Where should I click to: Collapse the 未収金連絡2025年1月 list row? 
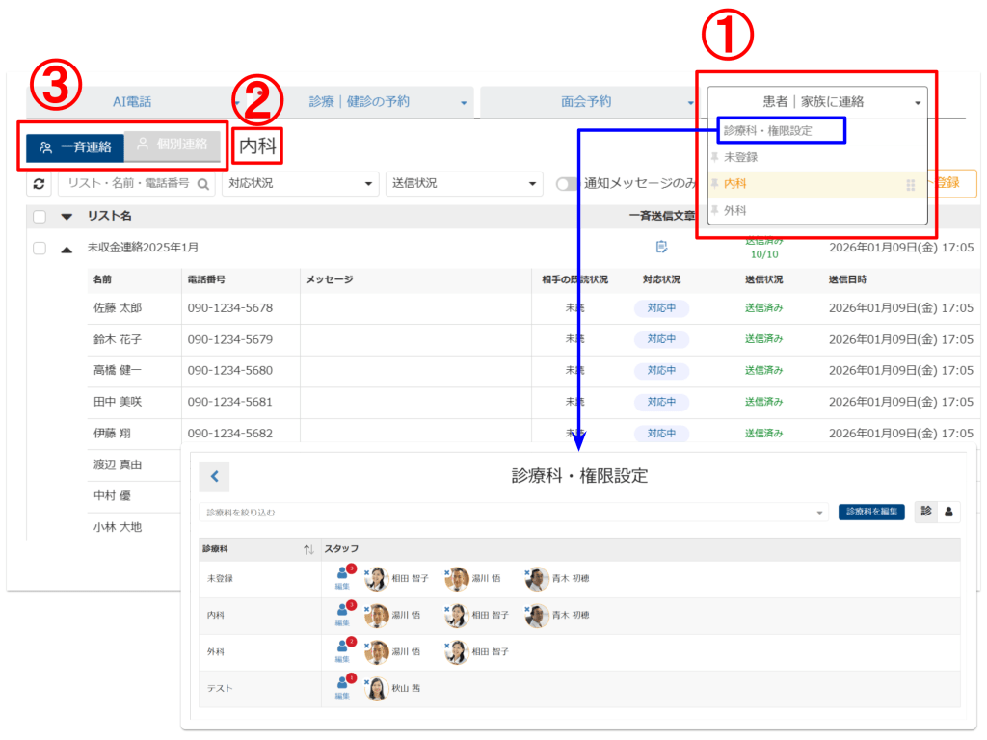(67, 249)
